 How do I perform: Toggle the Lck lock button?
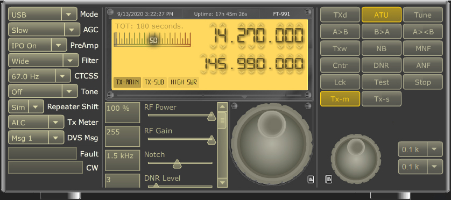tap(340, 82)
